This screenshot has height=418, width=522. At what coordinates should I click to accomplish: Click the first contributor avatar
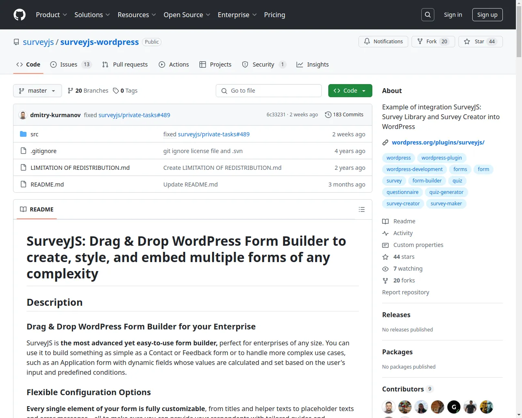pos(389,407)
